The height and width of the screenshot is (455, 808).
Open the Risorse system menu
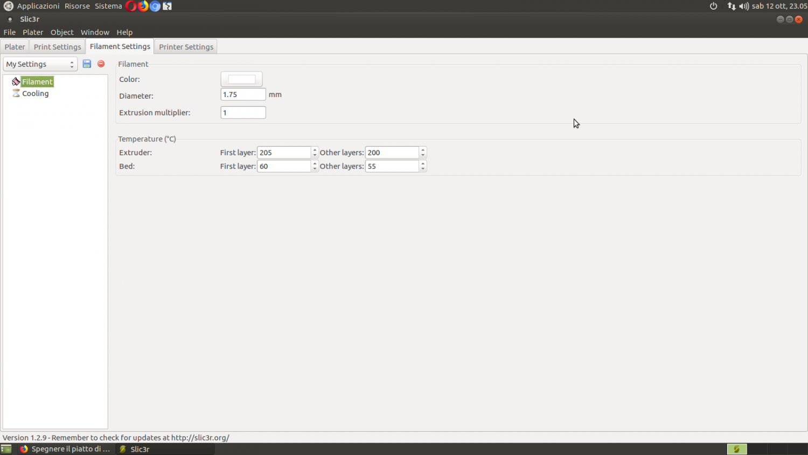pyautogui.click(x=77, y=6)
